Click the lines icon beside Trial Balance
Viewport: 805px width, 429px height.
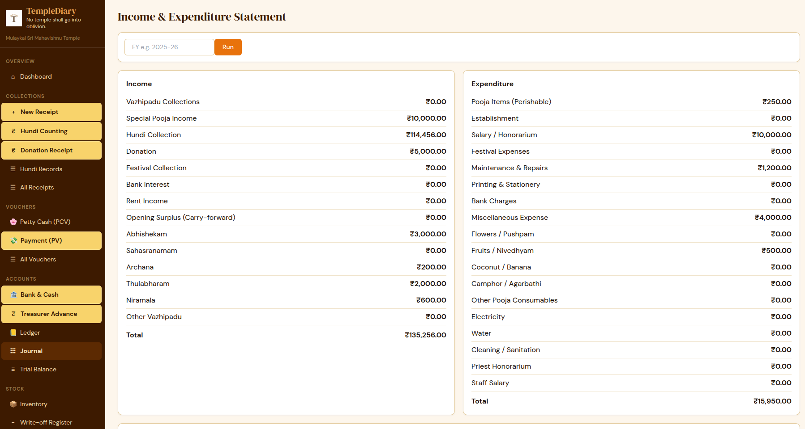point(13,369)
